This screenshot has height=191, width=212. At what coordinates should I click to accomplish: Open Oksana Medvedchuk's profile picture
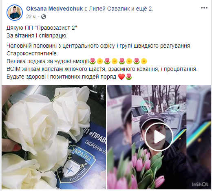tap(15, 13)
